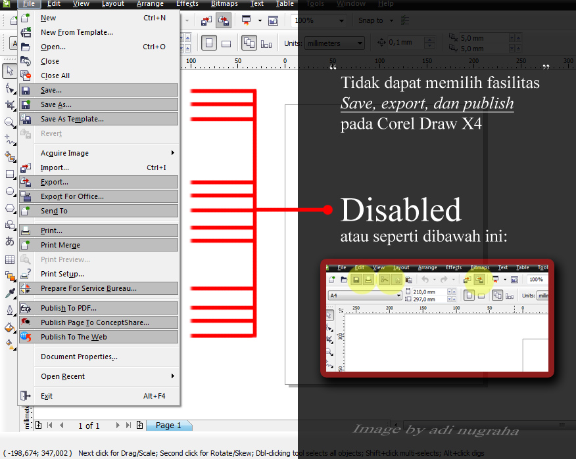Open the Bitmaps menu
576x459 pixels.
click(x=224, y=4)
